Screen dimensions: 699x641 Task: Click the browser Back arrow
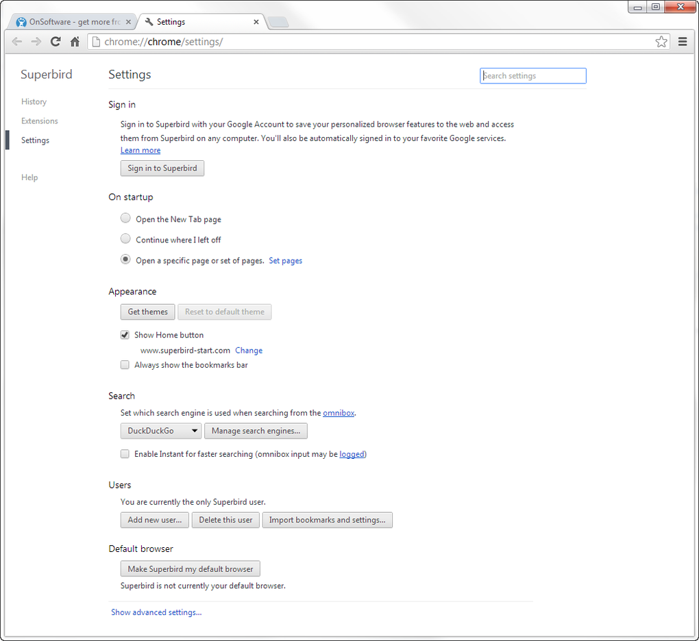[17, 42]
